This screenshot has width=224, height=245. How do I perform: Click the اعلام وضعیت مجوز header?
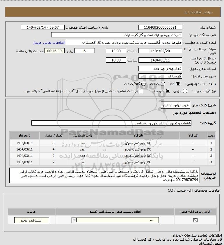click(115, 212)
